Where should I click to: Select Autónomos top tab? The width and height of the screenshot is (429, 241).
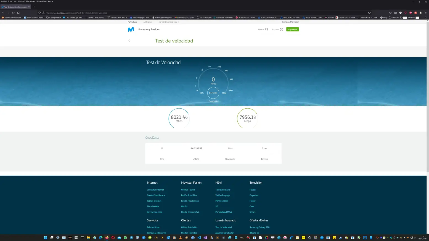148,22
